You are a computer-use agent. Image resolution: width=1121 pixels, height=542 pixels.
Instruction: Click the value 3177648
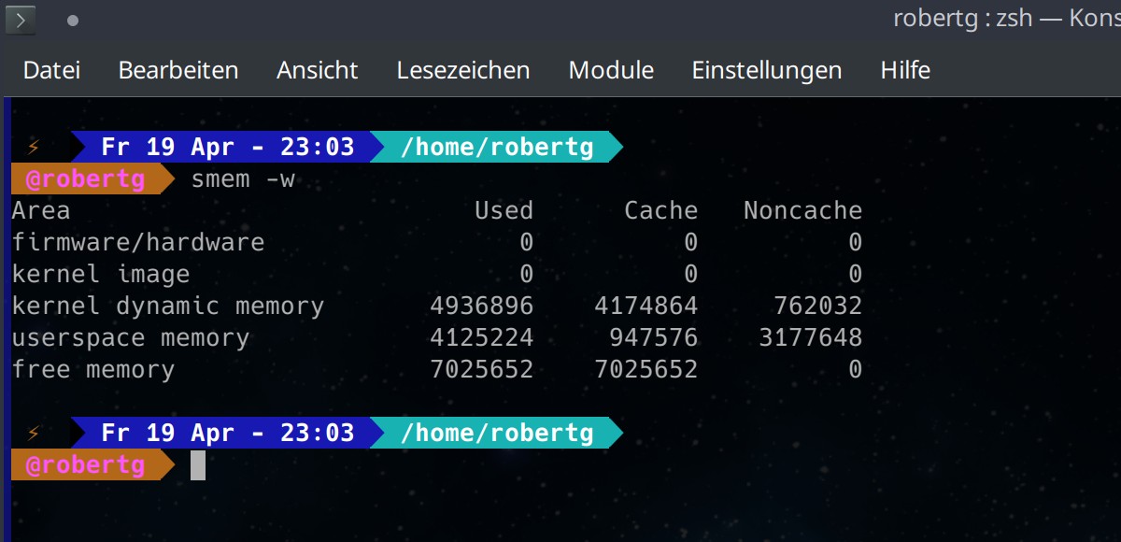811,337
